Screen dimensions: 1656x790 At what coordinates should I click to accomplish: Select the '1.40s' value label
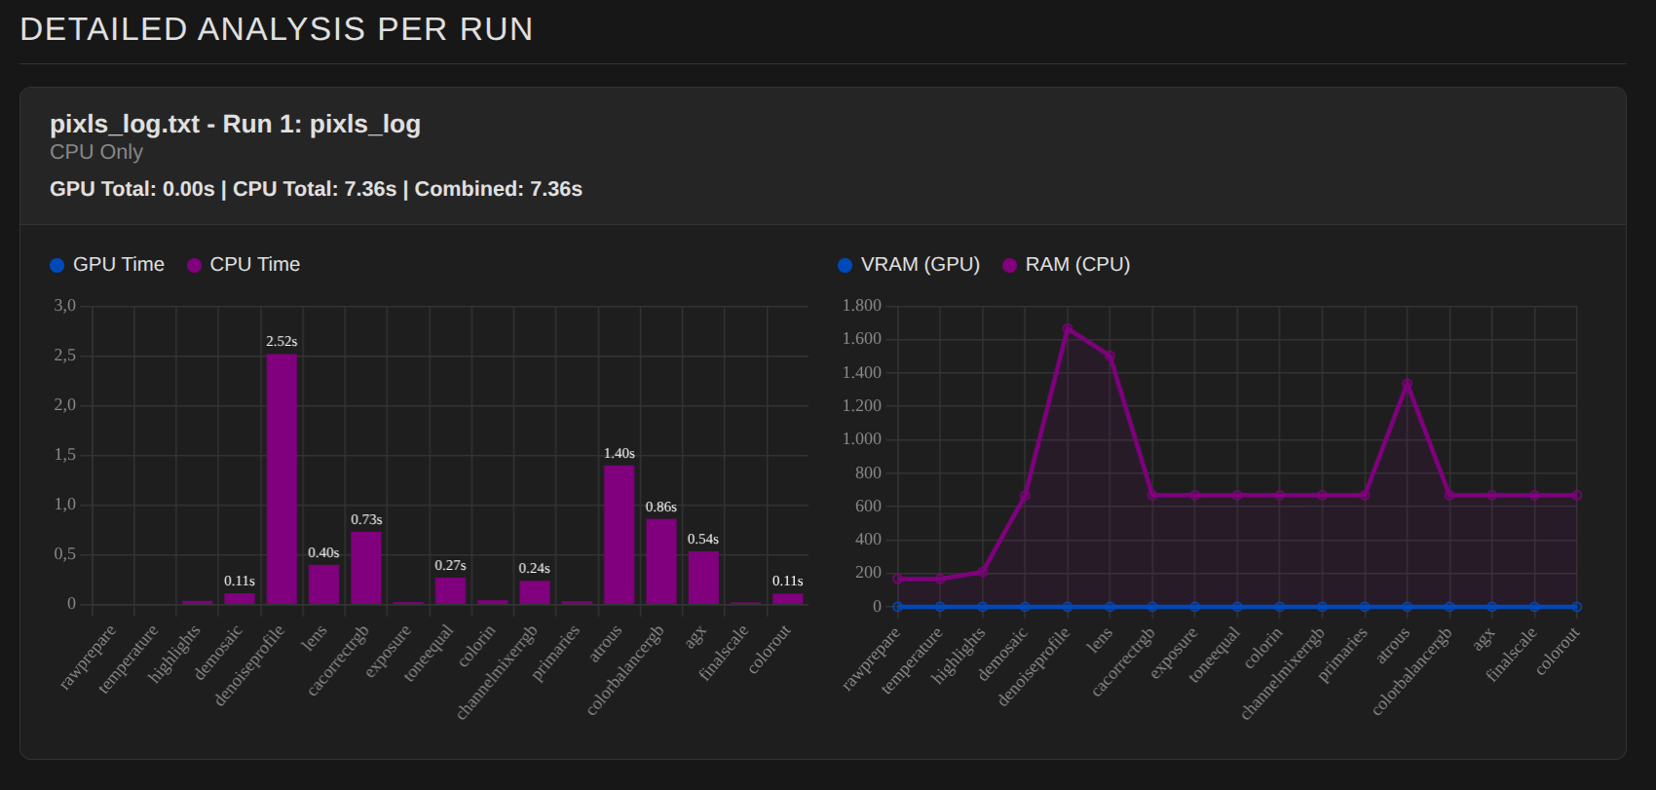[619, 454]
